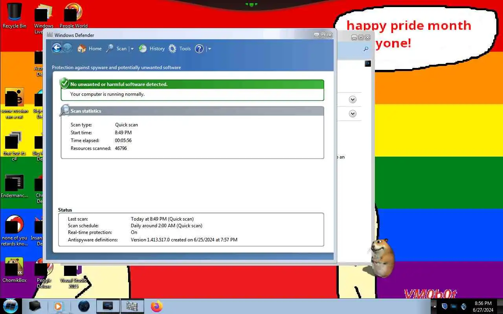Click the network tray icon
Viewport: 503px width, 314px height.
pos(454,306)
